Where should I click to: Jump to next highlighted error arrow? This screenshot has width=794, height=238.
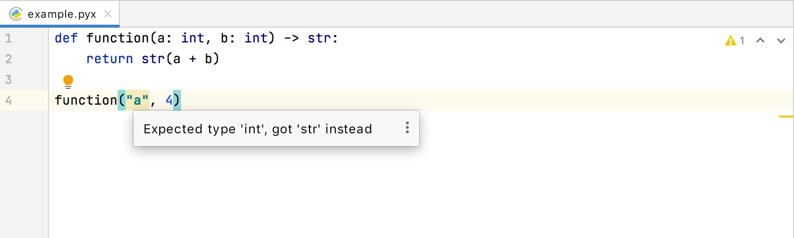781,40
